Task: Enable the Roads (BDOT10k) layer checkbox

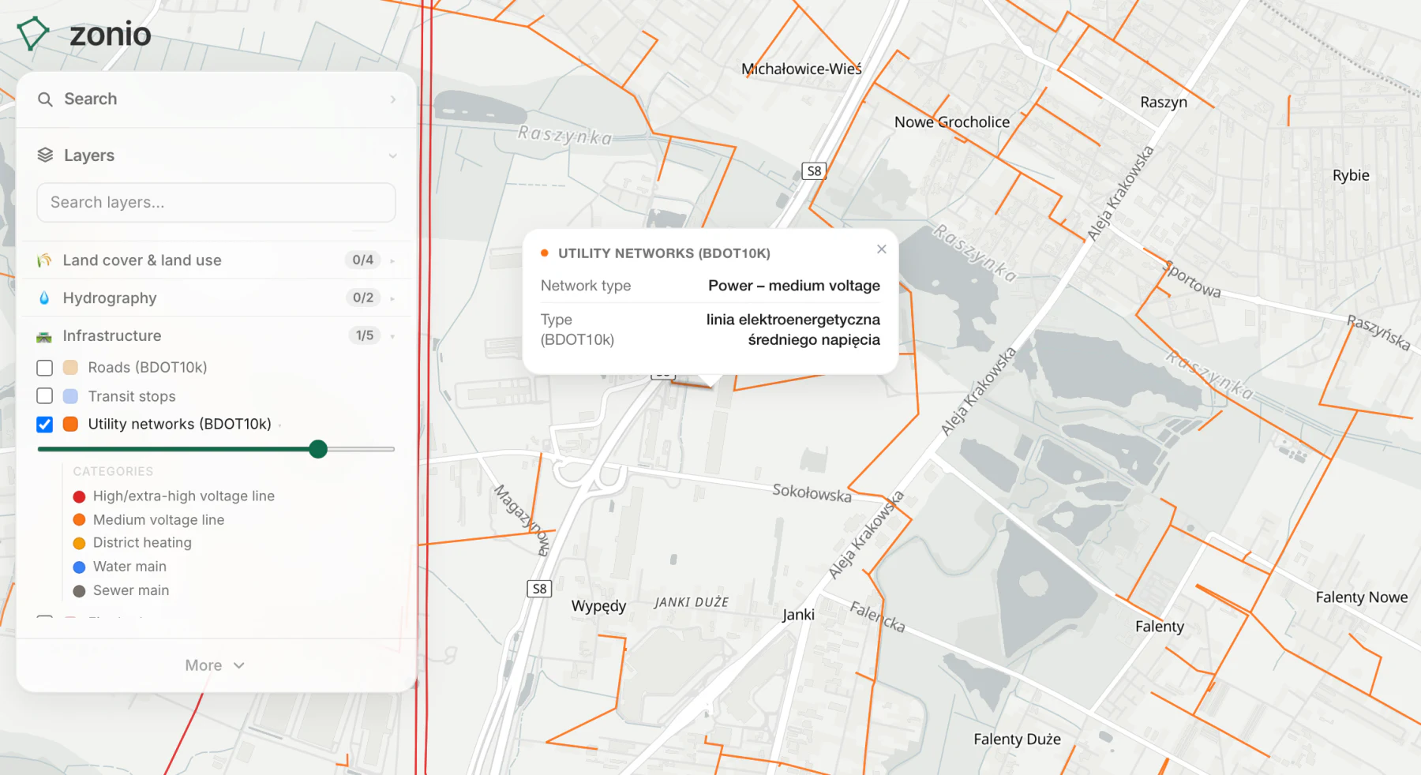Action: 45,368
